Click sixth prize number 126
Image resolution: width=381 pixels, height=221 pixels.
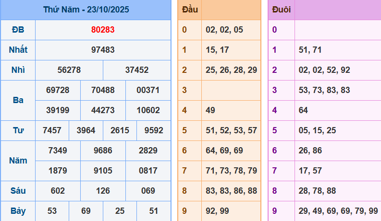tap(103, 191)
